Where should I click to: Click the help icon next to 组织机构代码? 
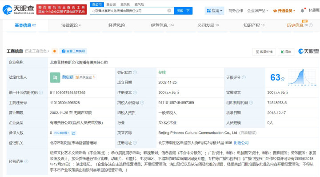tap(251, 103)
